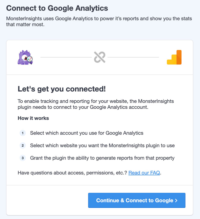
Task: Click the 'Have questions about access' text
Action: click(72, 173)
